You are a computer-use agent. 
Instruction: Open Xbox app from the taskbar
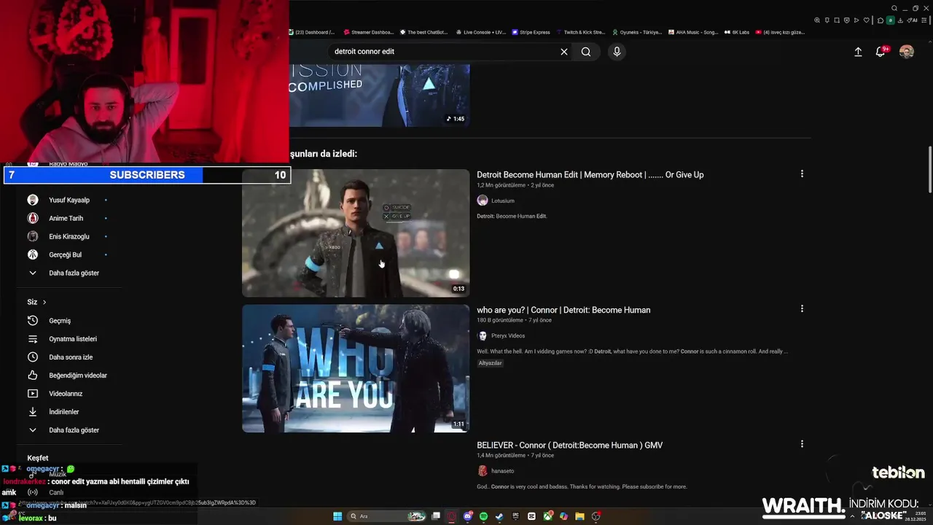(547, 516)
